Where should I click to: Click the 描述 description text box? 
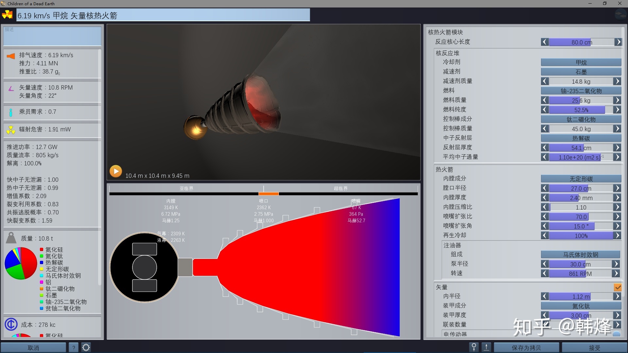point(52,36)
